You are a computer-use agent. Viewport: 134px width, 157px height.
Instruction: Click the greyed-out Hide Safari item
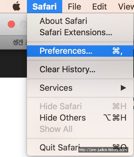coord(80,106)
